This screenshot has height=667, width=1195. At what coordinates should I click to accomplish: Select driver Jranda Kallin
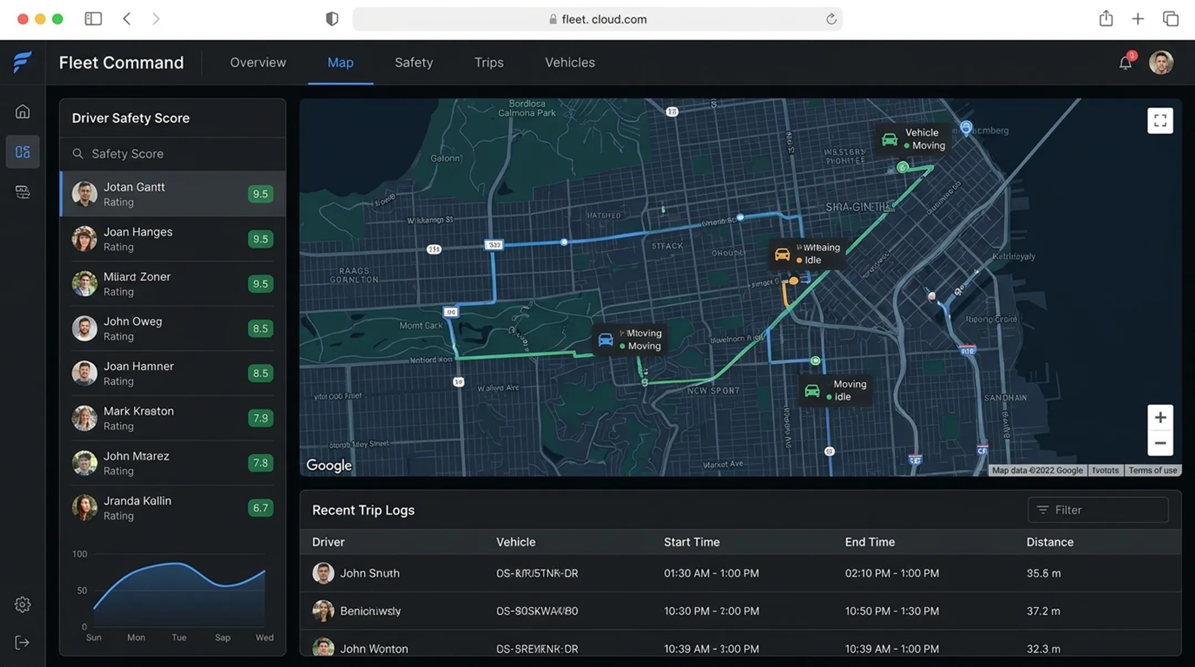173,508
